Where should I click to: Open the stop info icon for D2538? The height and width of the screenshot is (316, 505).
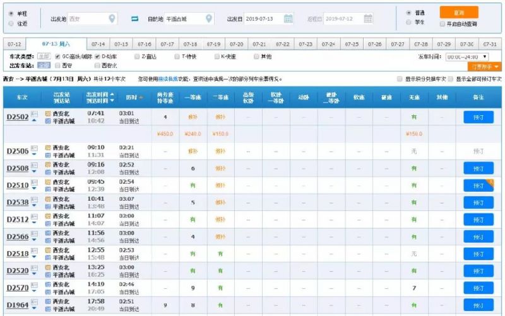coord(34,200)
